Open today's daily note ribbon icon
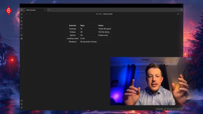 coord(22,25)
